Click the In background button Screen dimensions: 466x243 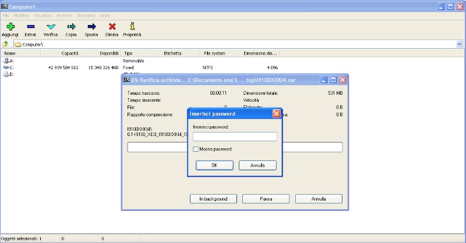(x=213, y=199)
